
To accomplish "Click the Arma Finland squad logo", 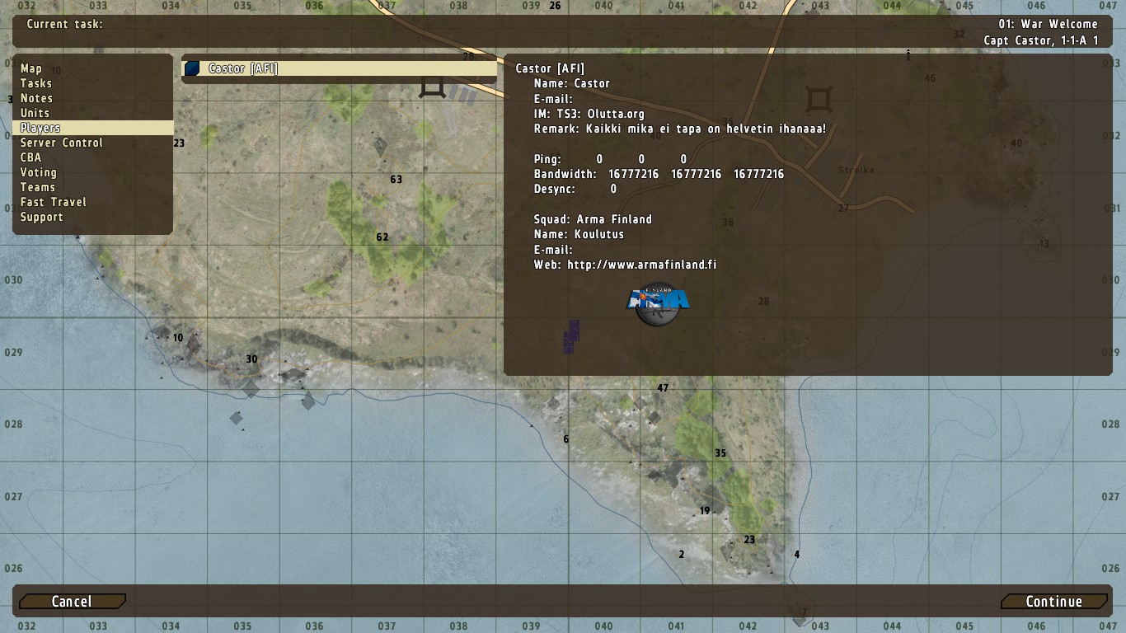I will [x=658, y=304].
